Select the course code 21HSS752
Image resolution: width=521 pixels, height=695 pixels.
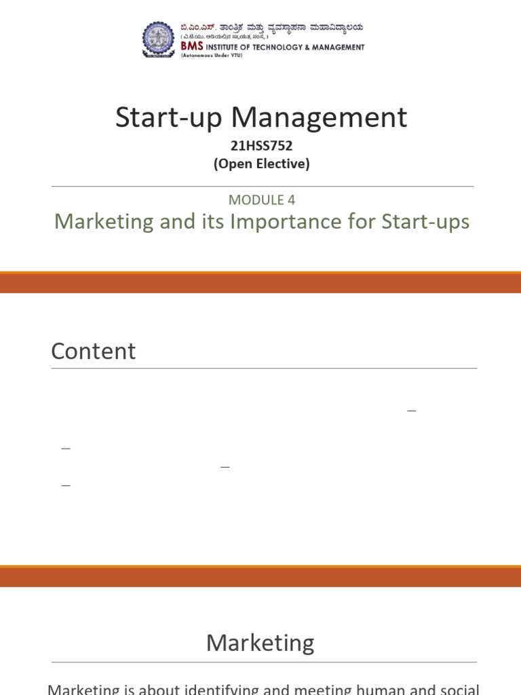(260, 145)
